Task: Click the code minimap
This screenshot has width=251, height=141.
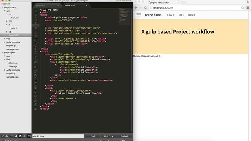Action: 124,16
